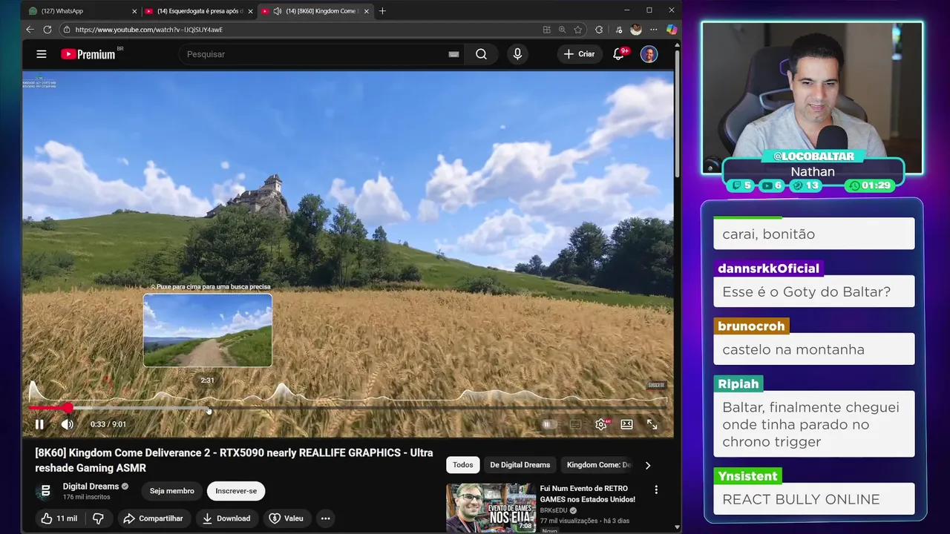The width and height of the screenshot is (950, 534).
Task: Go back in browser history
Action: [30, 30]
